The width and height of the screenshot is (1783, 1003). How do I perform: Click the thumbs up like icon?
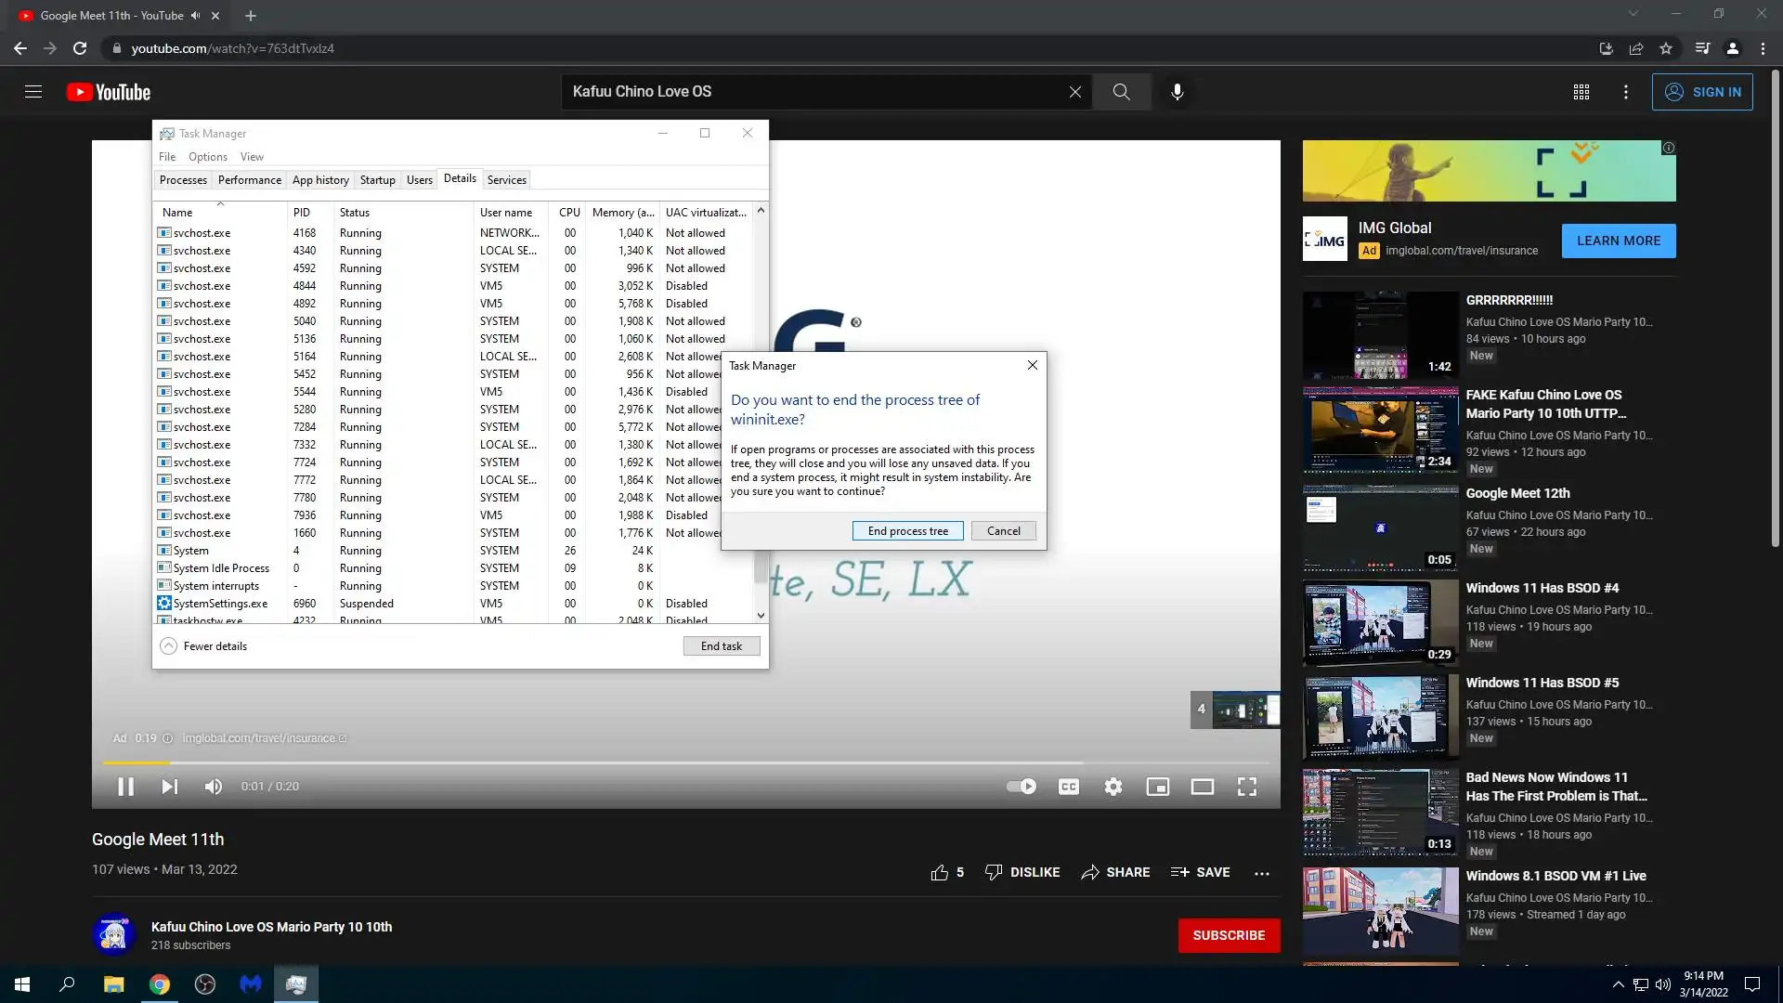click(939, 872)
